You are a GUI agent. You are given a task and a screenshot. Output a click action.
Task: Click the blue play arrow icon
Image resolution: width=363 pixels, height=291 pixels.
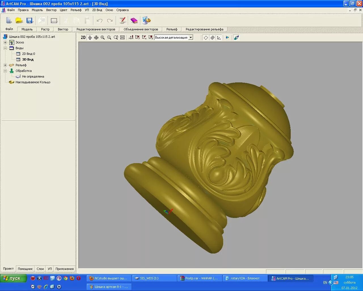227,38
